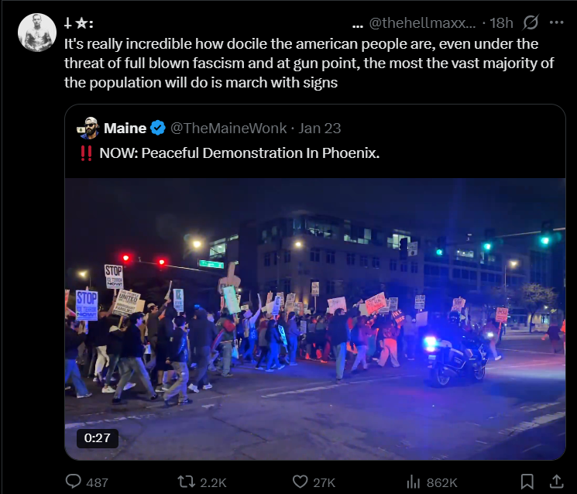Open the tweet author's profile avatar

click(x=37, y=33)
